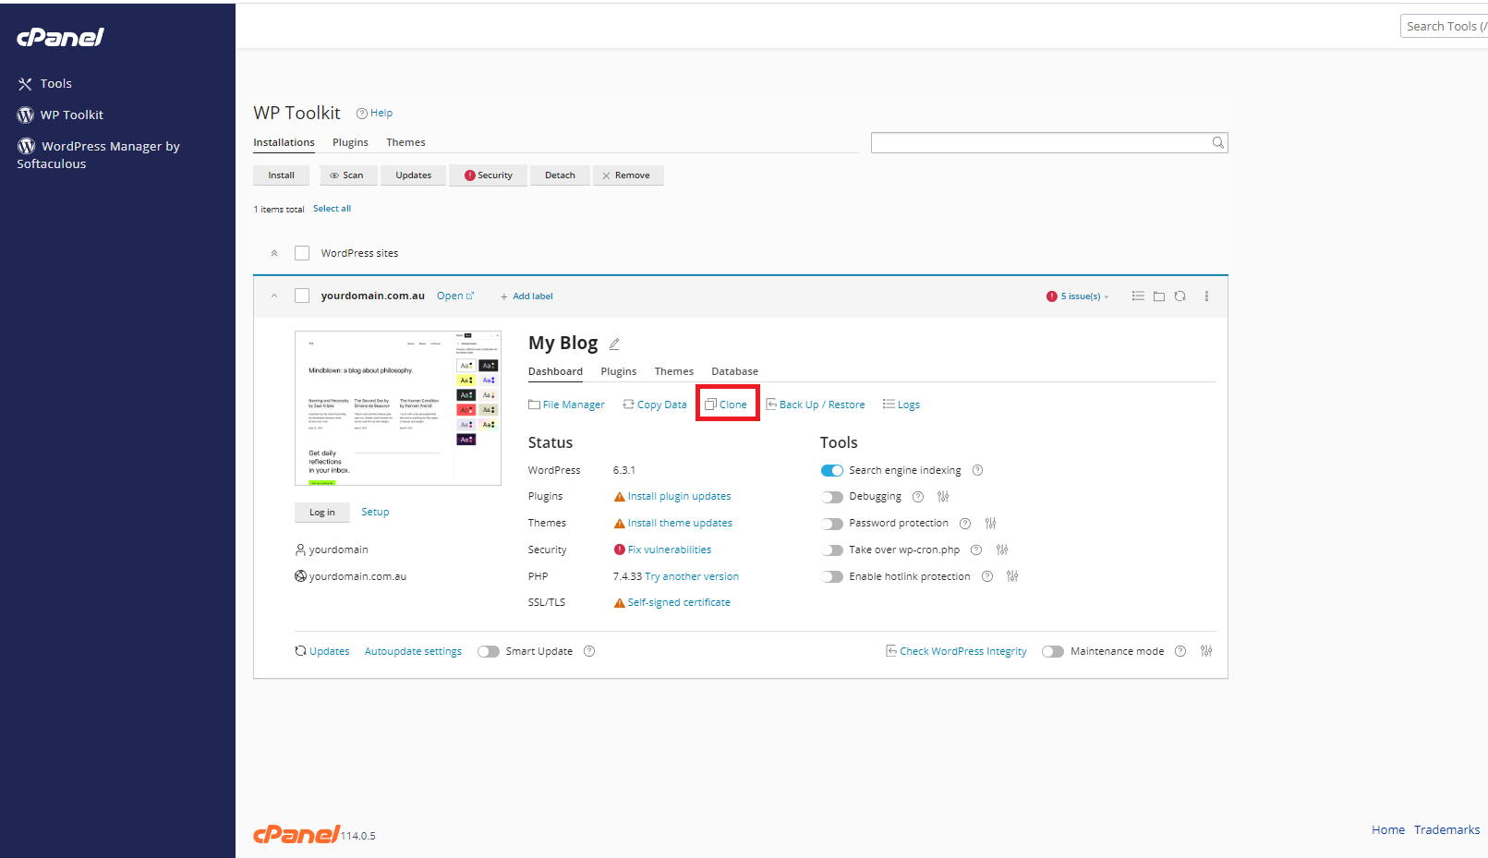
Task: Click the Log in button under the site preview
Action: coord(322,513)
